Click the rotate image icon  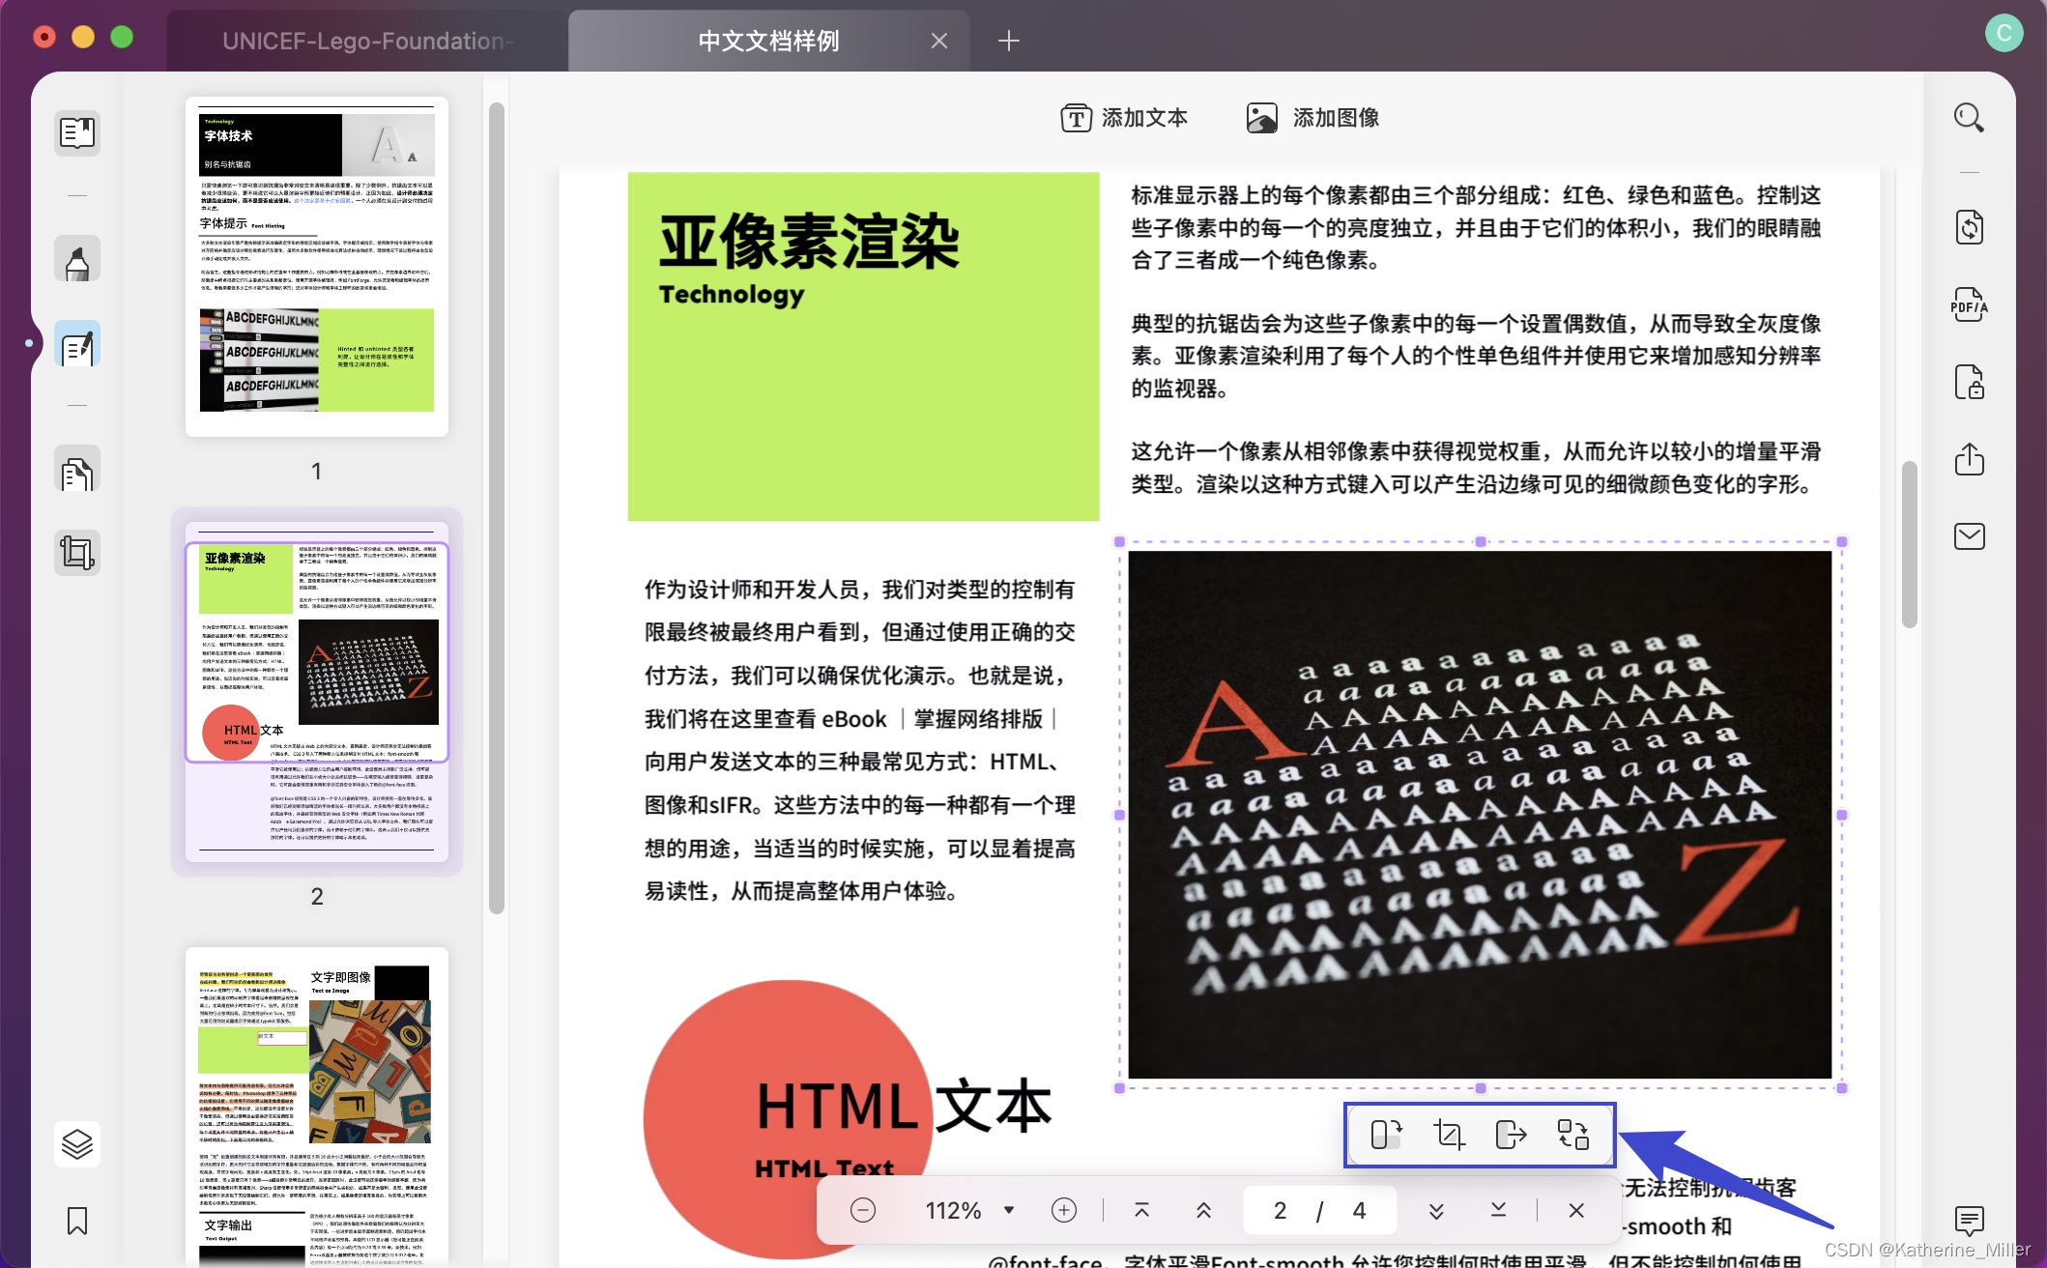click(1386, 1134)
